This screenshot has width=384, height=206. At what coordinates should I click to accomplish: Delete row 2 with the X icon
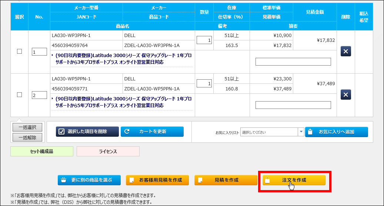coord(345,95)
